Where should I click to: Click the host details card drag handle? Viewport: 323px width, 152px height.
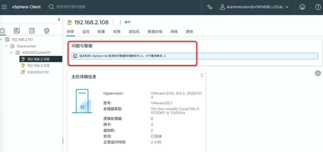[x=202, y=75]
